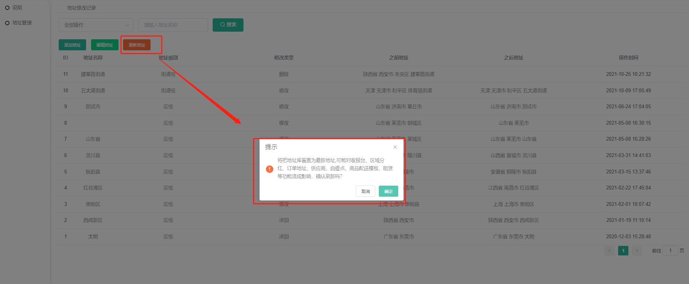Select the 五大道街道 address name cell
689x284 pixels.
(x=93, y=91)
